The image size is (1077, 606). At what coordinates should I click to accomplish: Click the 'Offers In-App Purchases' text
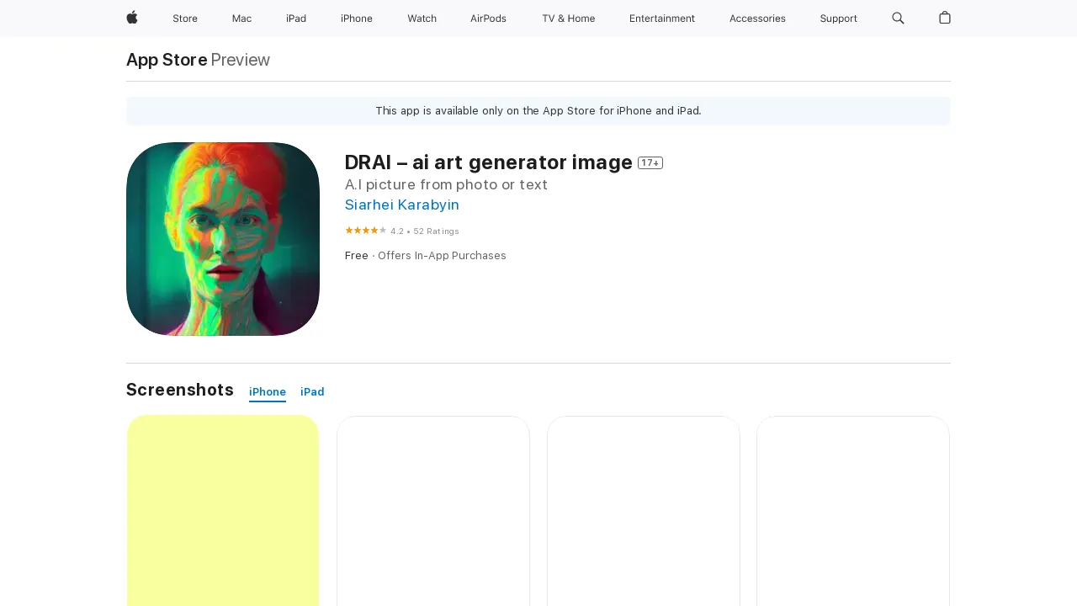point(442,256)
